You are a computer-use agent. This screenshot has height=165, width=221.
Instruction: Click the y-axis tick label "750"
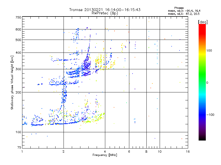(x=18, y=17)
